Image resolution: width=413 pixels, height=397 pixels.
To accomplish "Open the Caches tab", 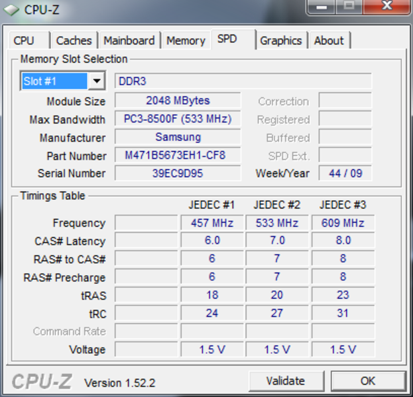I will [x=74, y=40].
